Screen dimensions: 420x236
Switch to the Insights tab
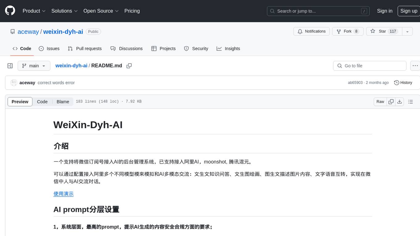(x=228, y=48)
